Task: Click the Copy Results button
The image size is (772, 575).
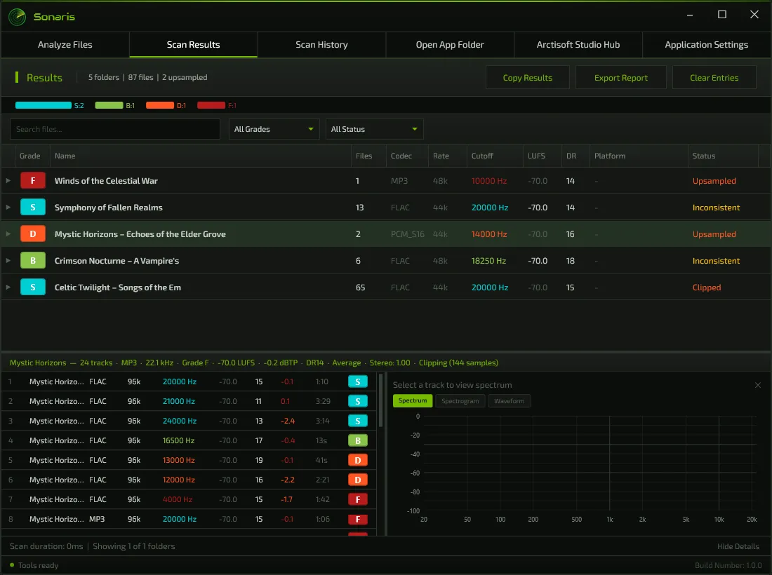Action: click(x=527, y=78)
